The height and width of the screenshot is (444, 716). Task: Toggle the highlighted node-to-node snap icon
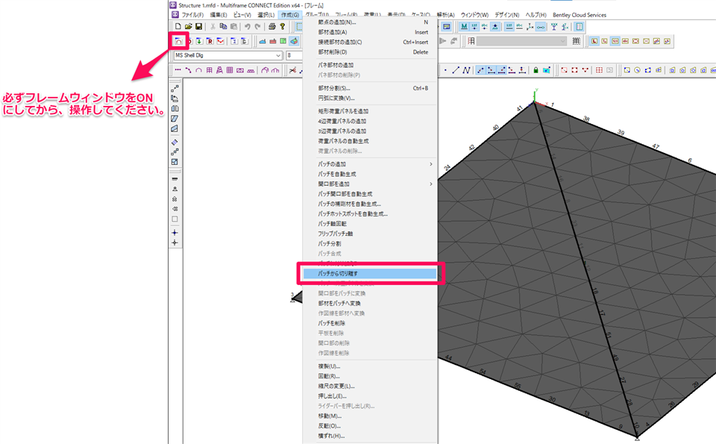tap(480, 70)
